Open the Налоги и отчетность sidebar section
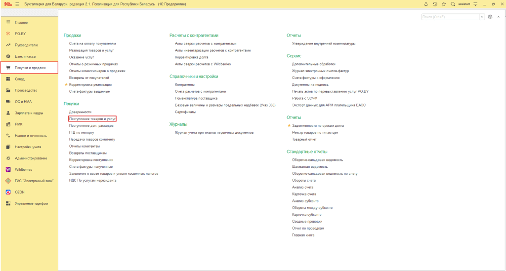Viewport: 506px width, 271px height. click(29, 136)
